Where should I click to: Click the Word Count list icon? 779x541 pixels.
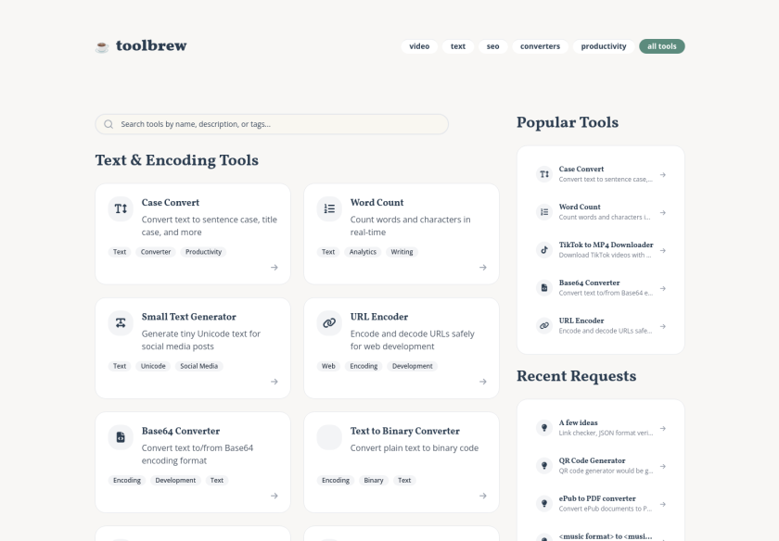click(x=329, y=209)
